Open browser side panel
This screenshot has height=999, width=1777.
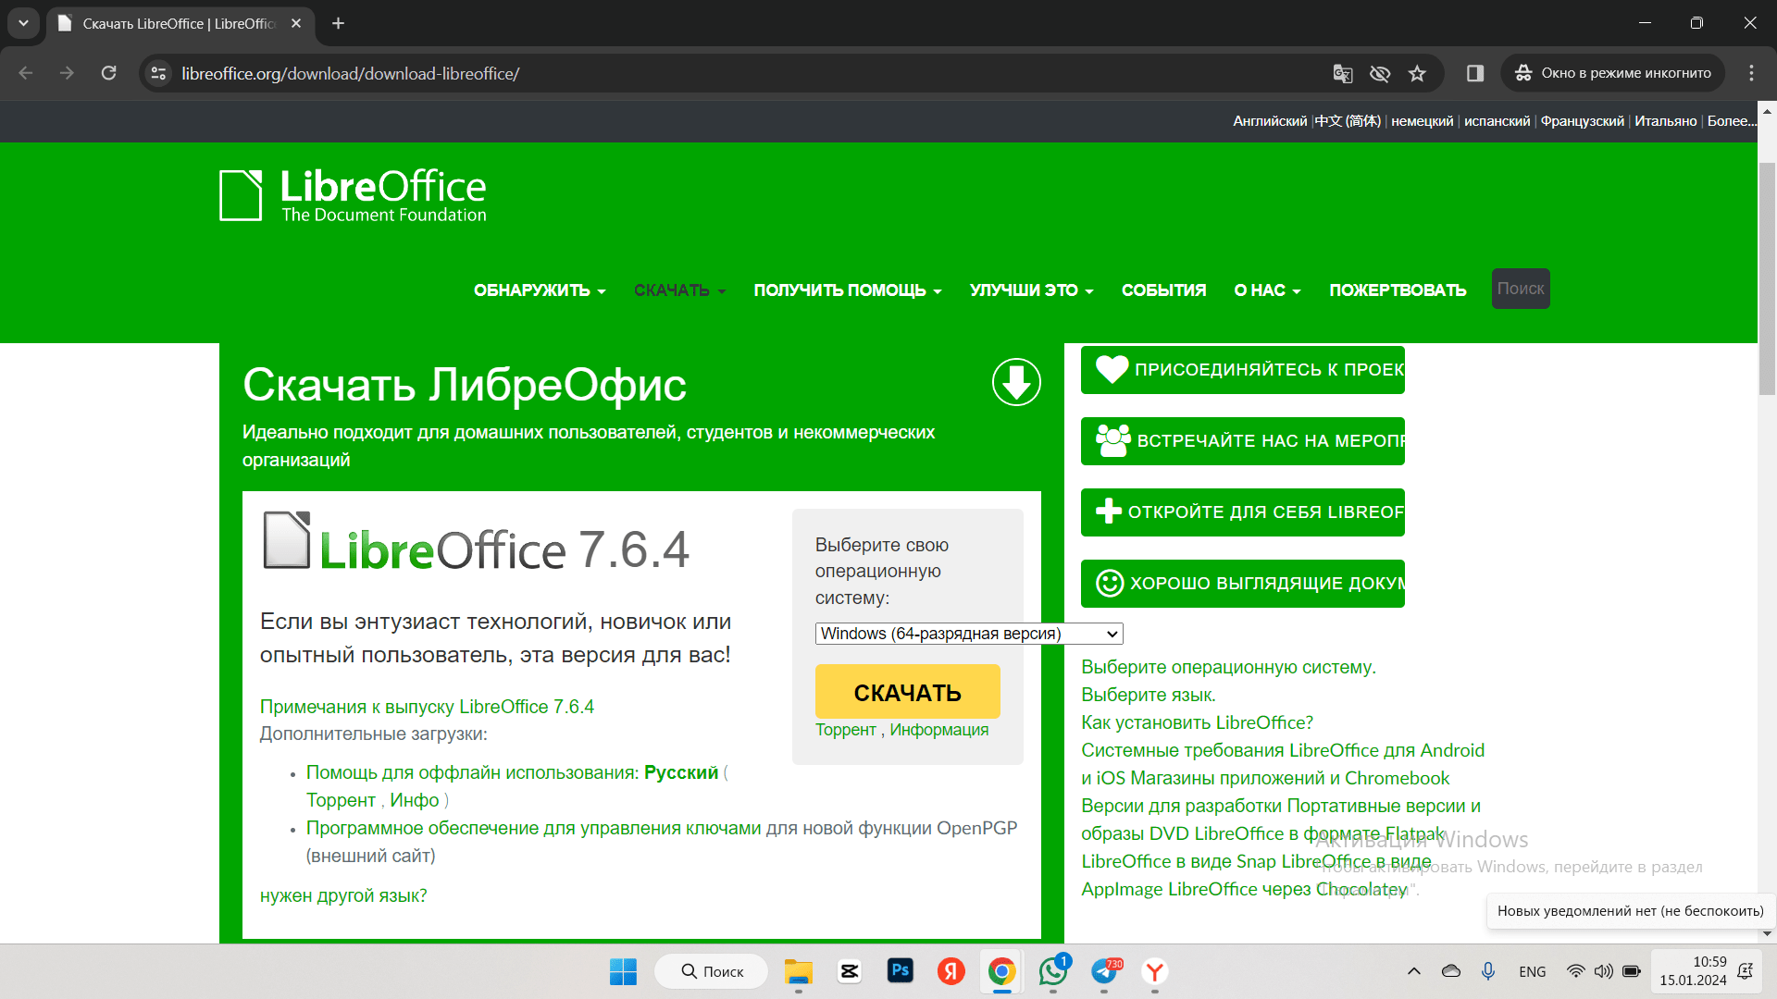coord(1475,73)
